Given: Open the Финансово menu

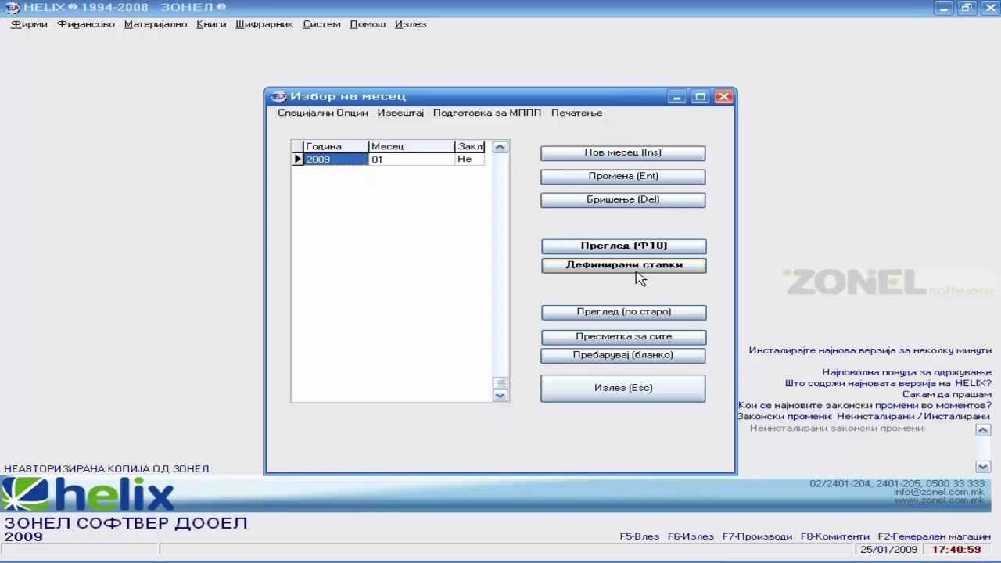Looking at the screenshot, I should (x=86, y=24).
